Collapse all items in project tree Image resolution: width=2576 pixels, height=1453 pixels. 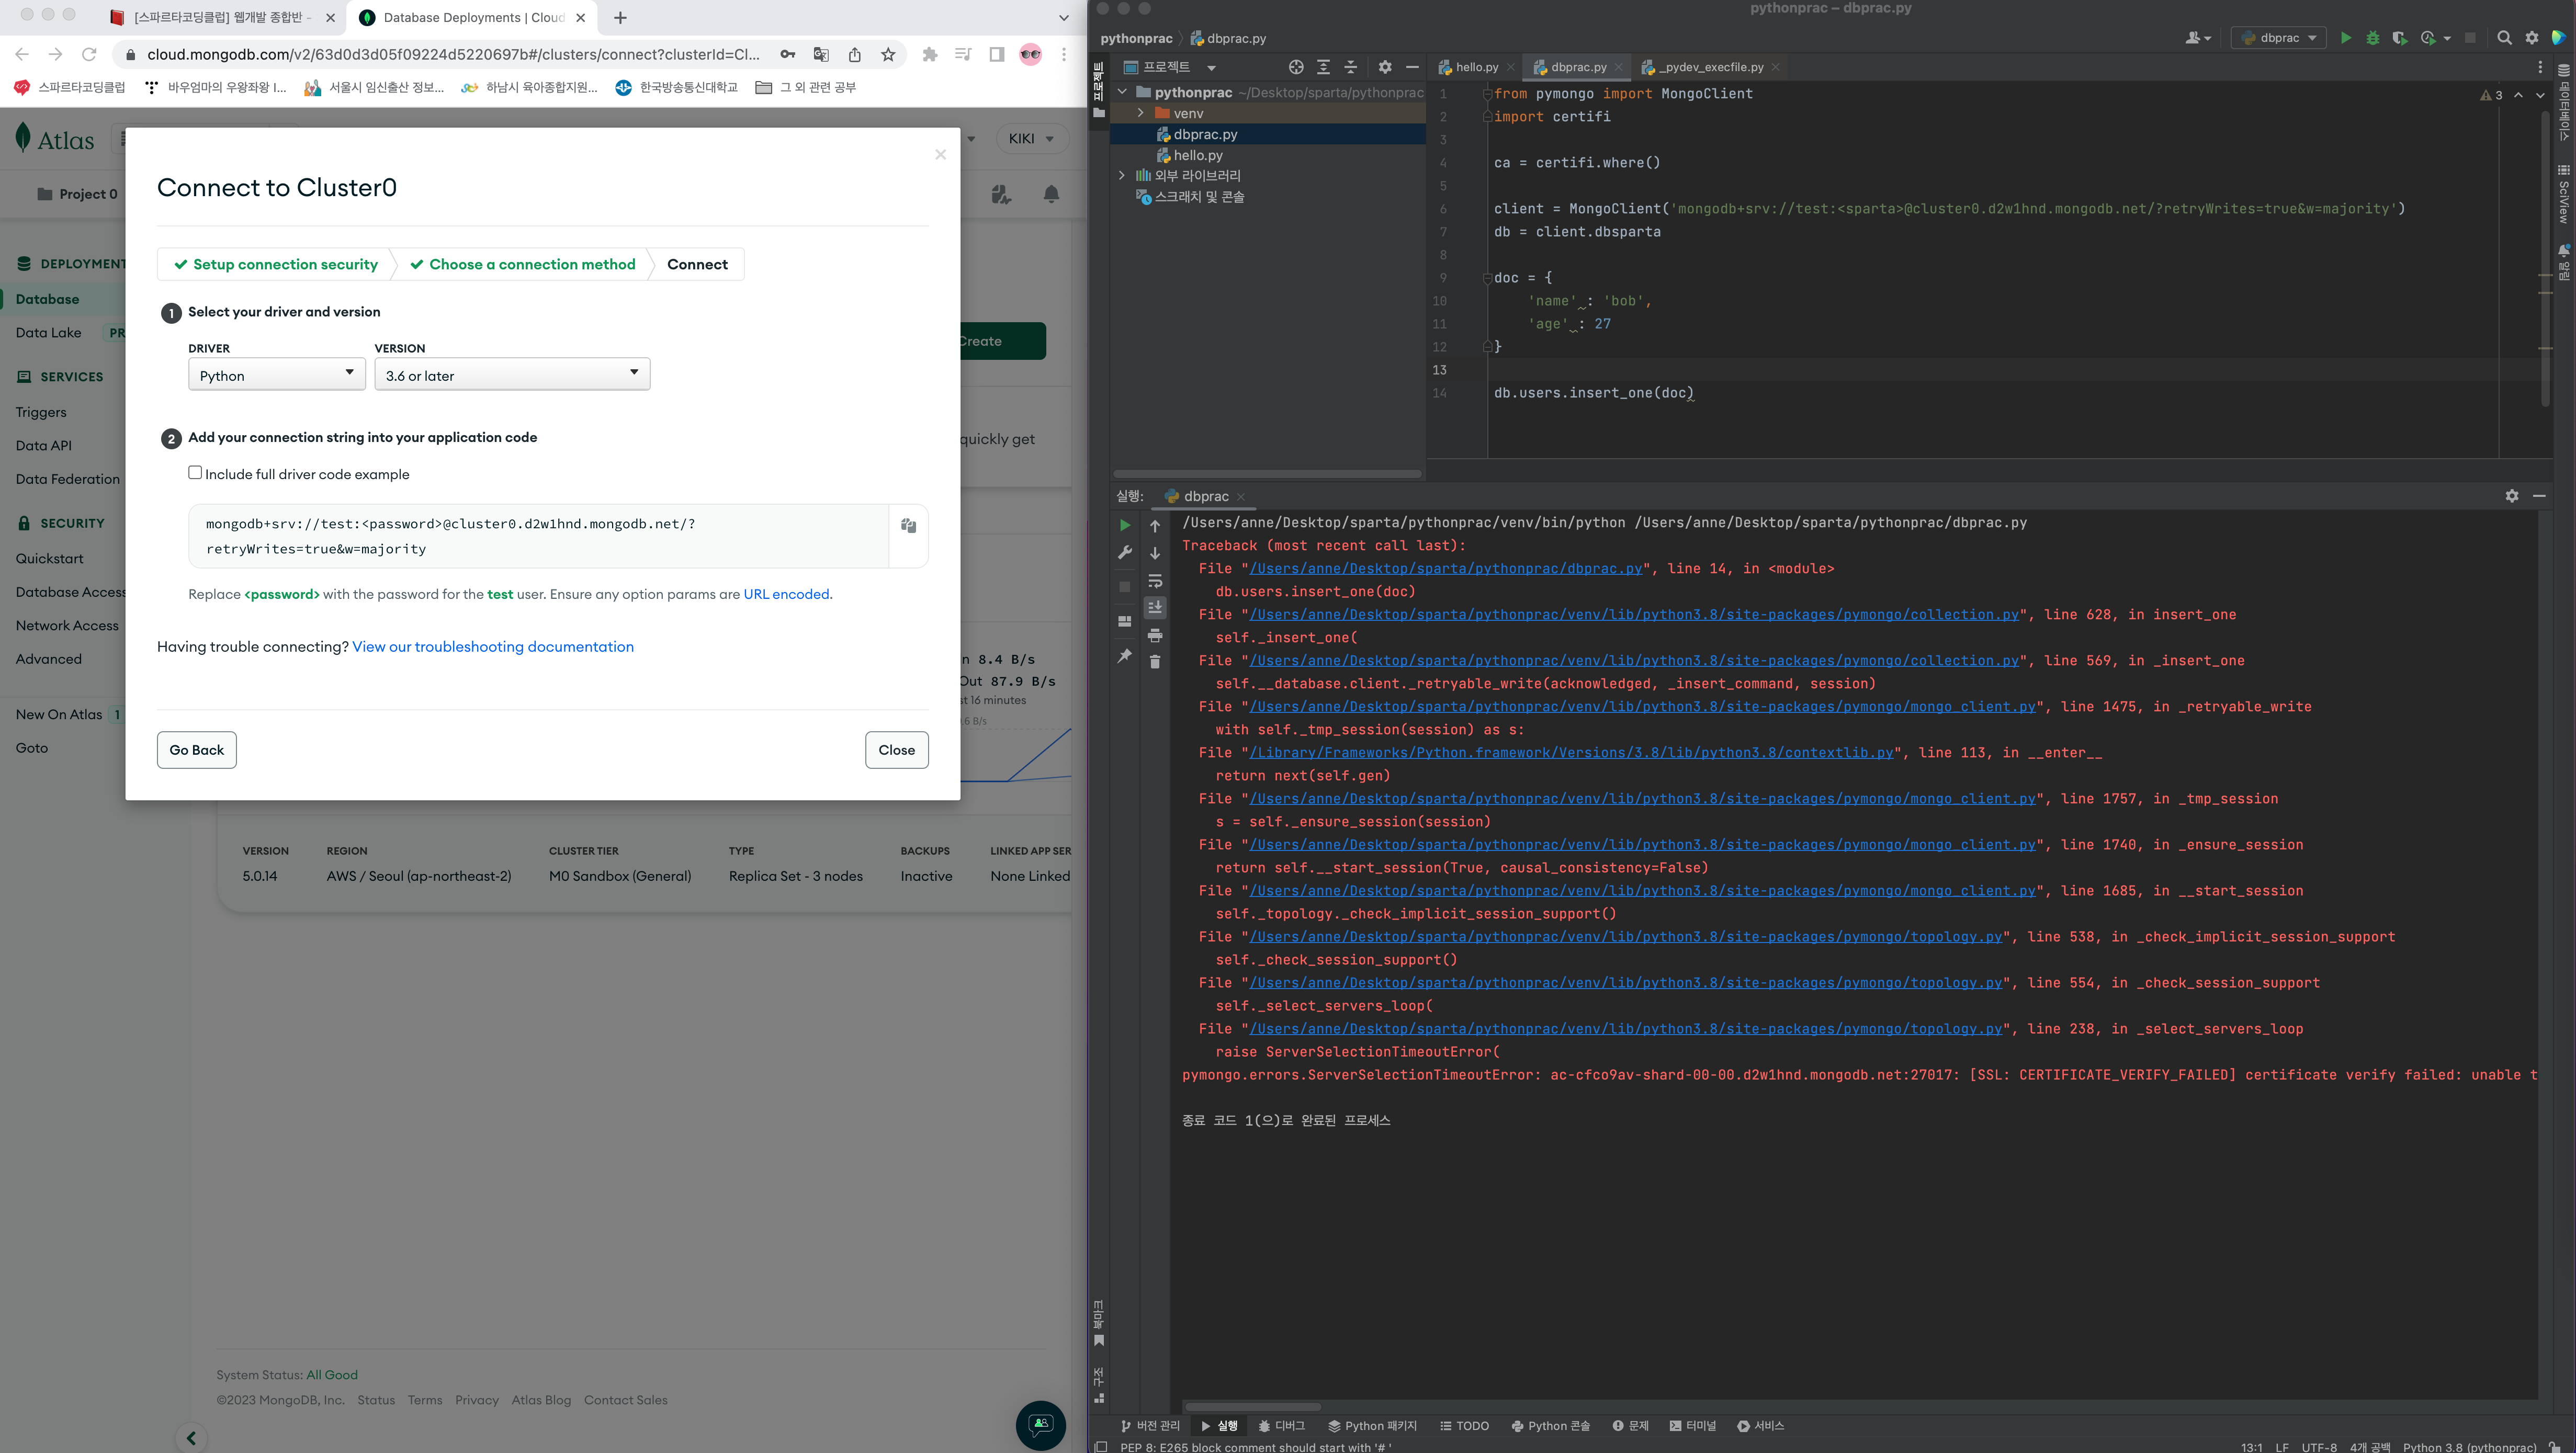click(x=1350, y=67)
